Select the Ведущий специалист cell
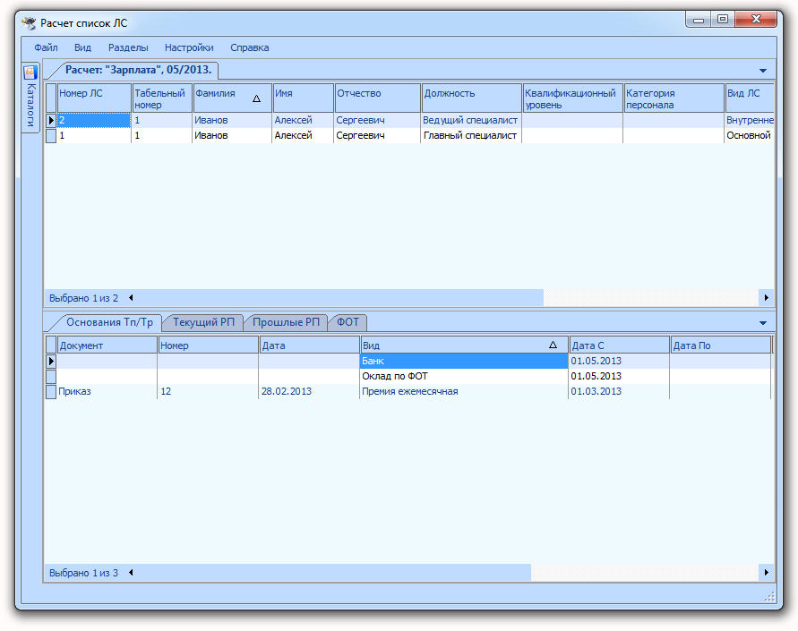 471,121
